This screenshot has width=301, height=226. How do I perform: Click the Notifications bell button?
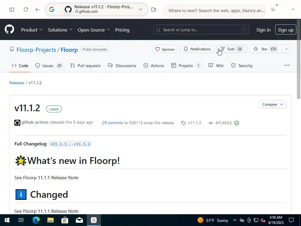(x=197, y=49)
